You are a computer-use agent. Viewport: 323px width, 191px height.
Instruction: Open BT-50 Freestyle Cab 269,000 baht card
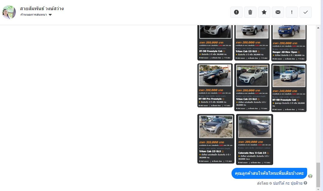tap(215, 43)
